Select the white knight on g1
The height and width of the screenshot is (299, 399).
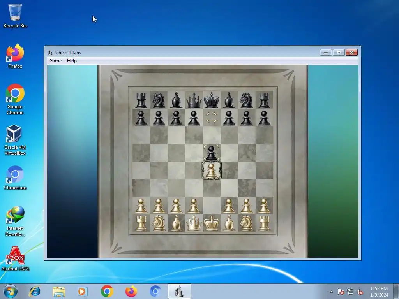[246, 223]
